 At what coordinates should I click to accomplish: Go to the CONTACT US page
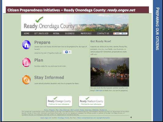[x=103, y=33]
